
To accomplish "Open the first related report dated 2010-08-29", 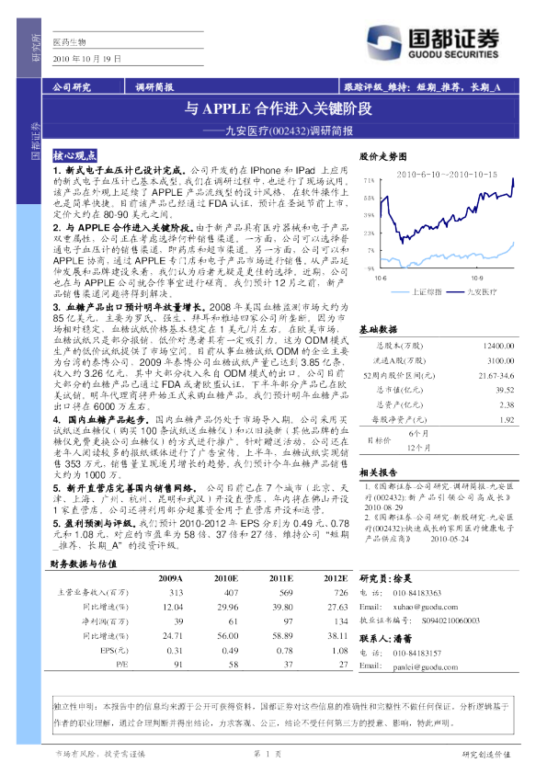I will click(439, 496).
